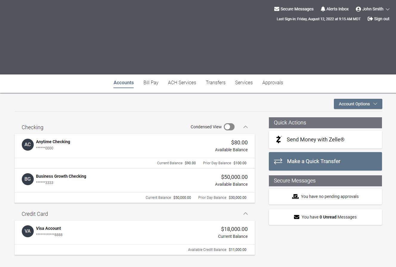This screenshot has width=396, height=267.
Task: Click the John Smith profile icon
Action: click(x=358, y=9)
